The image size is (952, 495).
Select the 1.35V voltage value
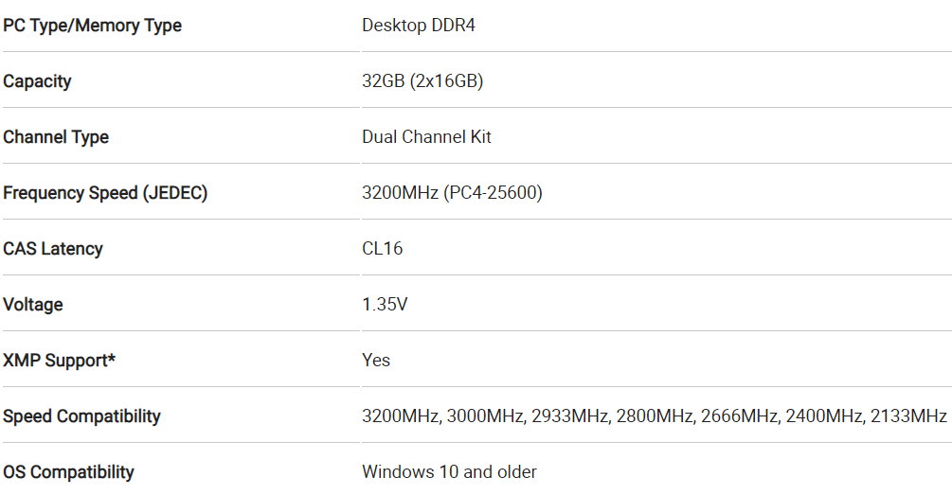[385, 305]
